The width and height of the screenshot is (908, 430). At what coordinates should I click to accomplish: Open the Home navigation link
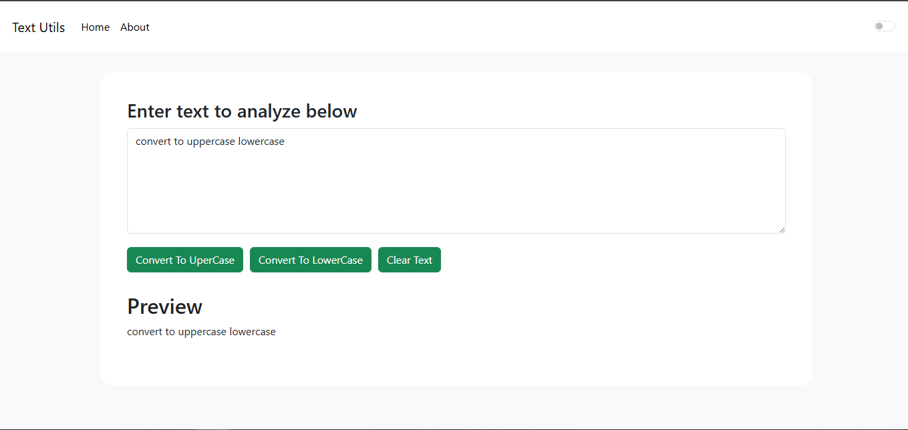(96, 27)
